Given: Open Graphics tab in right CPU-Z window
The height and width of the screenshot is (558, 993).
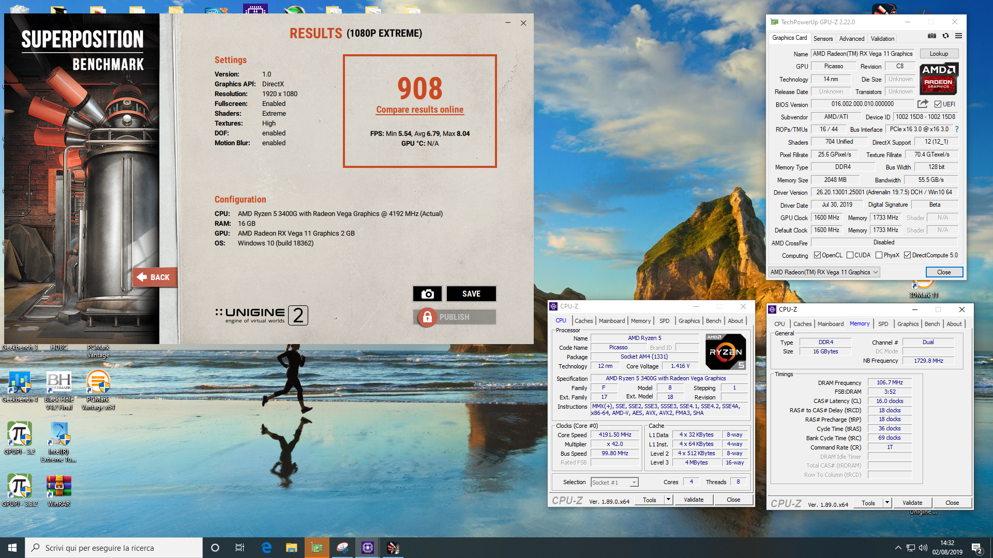Looking at the screenshot, I should pos(908,324).
